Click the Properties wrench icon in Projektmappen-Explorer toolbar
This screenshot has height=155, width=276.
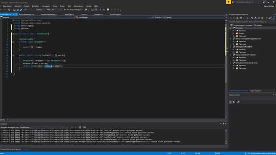click(270, 18)
